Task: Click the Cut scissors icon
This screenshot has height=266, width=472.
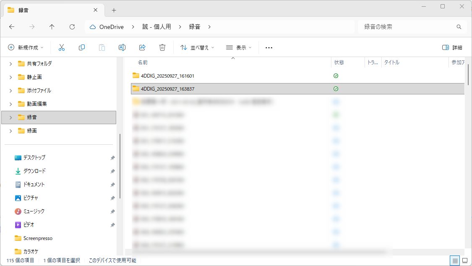Action: 62,47
